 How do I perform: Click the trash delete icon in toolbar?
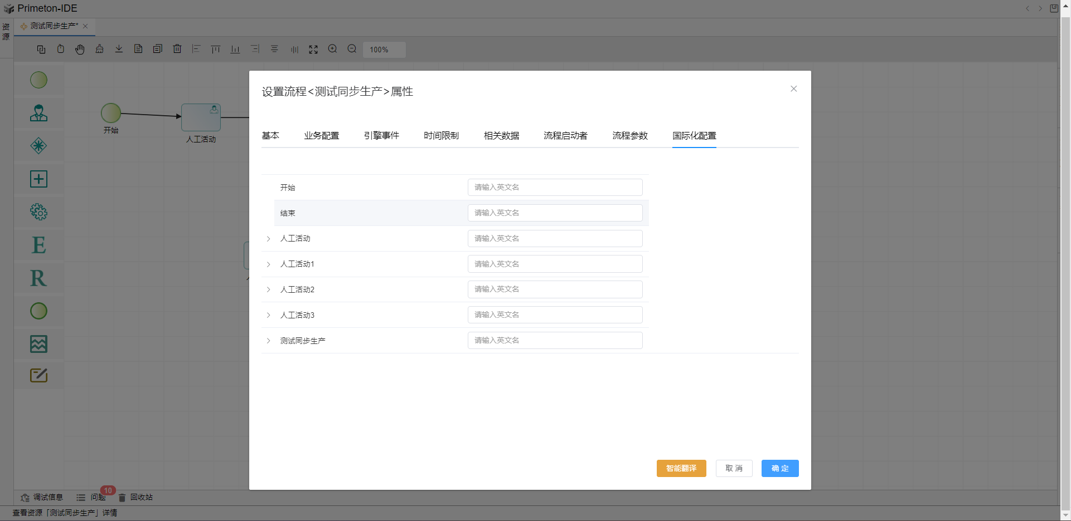coord(177,49)
